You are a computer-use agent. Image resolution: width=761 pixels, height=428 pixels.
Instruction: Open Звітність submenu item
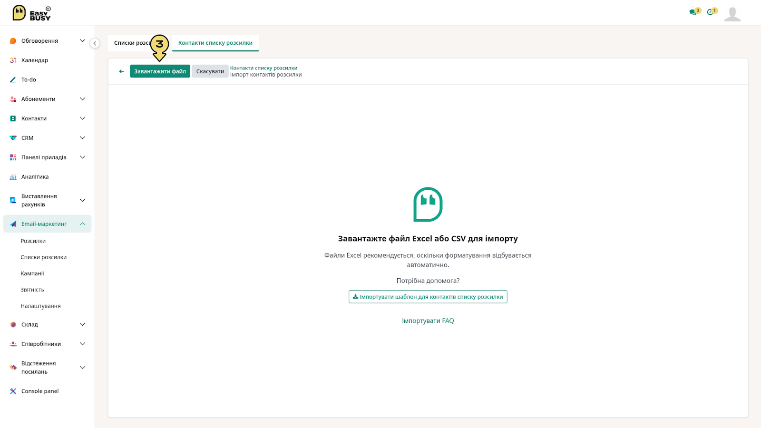(x=32, y=290)
